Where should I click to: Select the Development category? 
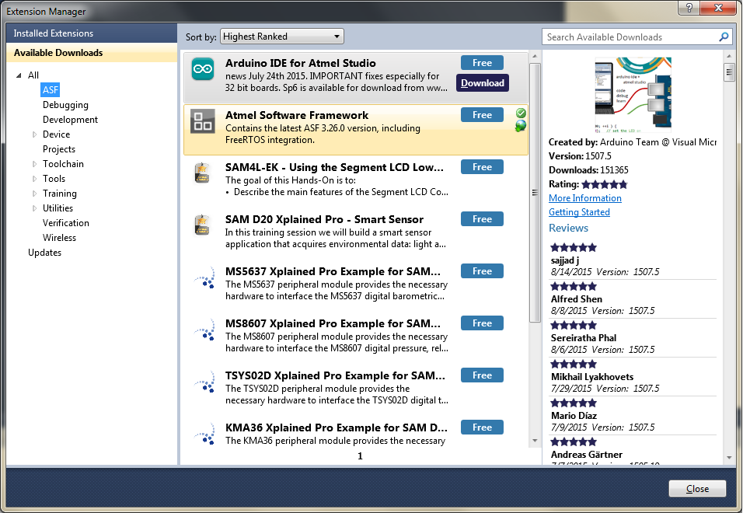pyautogui.click(x=70, y=120)
